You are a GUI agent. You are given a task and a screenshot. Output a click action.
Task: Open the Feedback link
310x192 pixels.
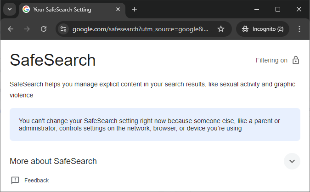pos(37,181)
